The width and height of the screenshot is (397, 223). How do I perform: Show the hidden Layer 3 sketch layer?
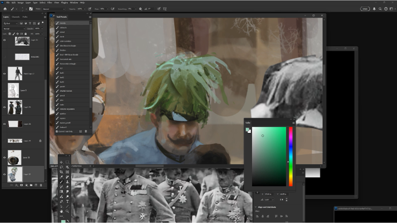click(x=4, y=90)
